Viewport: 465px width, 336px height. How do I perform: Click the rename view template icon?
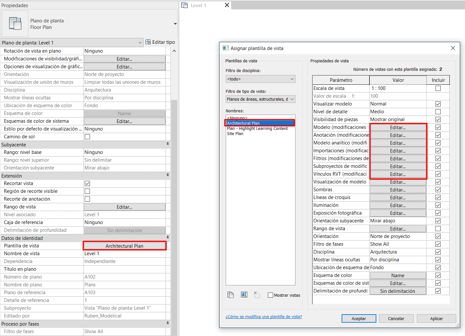click(244, 294)
